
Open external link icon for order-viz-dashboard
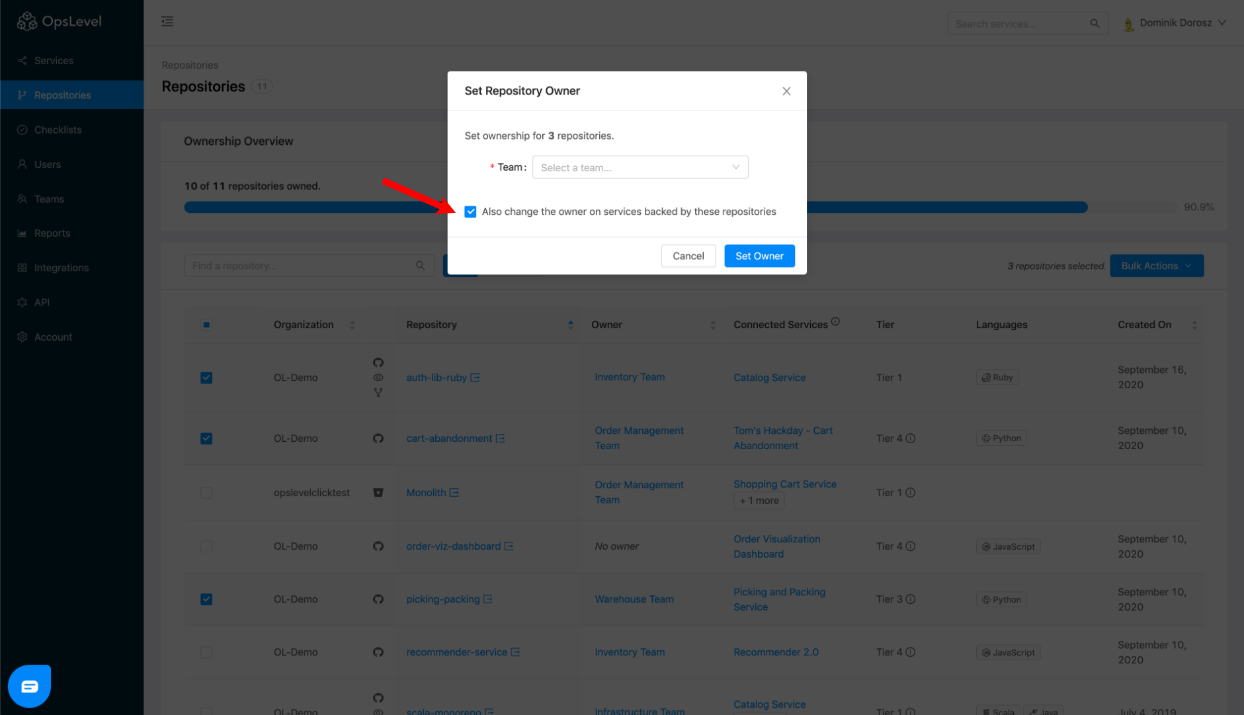[x=509, y=546]
